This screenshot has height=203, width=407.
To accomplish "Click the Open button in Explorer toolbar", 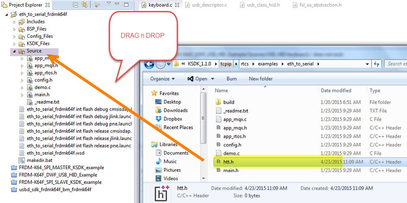I will pyautogui.click(x=197, y=79).
